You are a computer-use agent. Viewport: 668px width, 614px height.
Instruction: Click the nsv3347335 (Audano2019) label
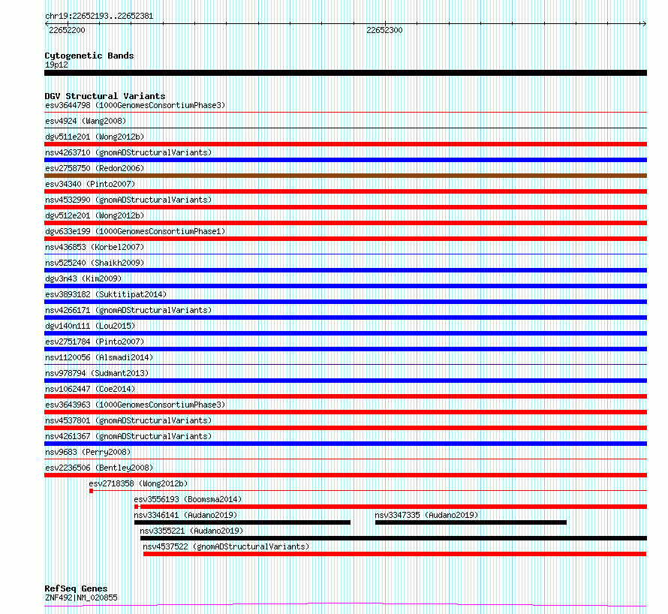click(x=426, y=515)
